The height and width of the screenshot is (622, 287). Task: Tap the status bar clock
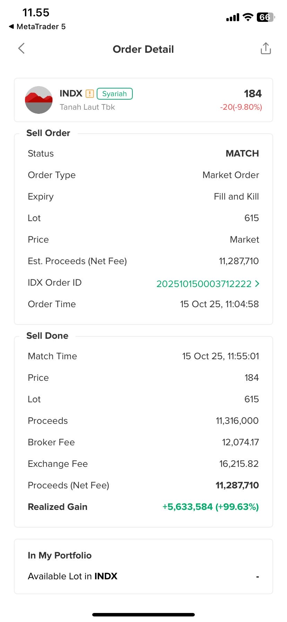[x=36, y=13]
